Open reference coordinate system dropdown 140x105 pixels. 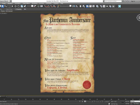pos(30,6)
